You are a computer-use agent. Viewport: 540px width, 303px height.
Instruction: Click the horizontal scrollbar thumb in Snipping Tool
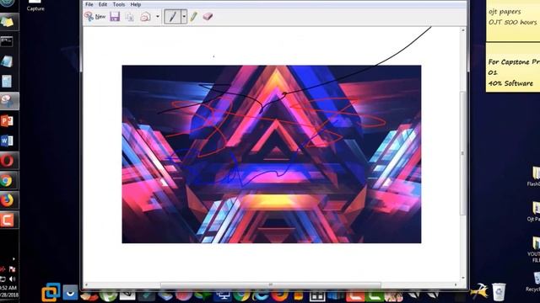(x=271, y=284)
